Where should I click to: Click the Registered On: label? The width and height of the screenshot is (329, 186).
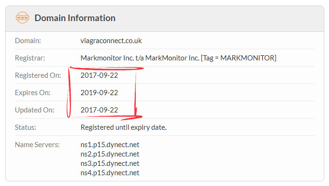(38, 75)
